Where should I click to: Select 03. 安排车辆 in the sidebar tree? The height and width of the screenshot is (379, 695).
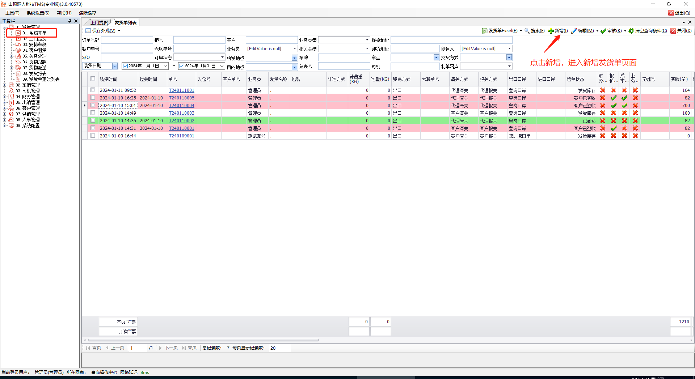click(34, 44)
